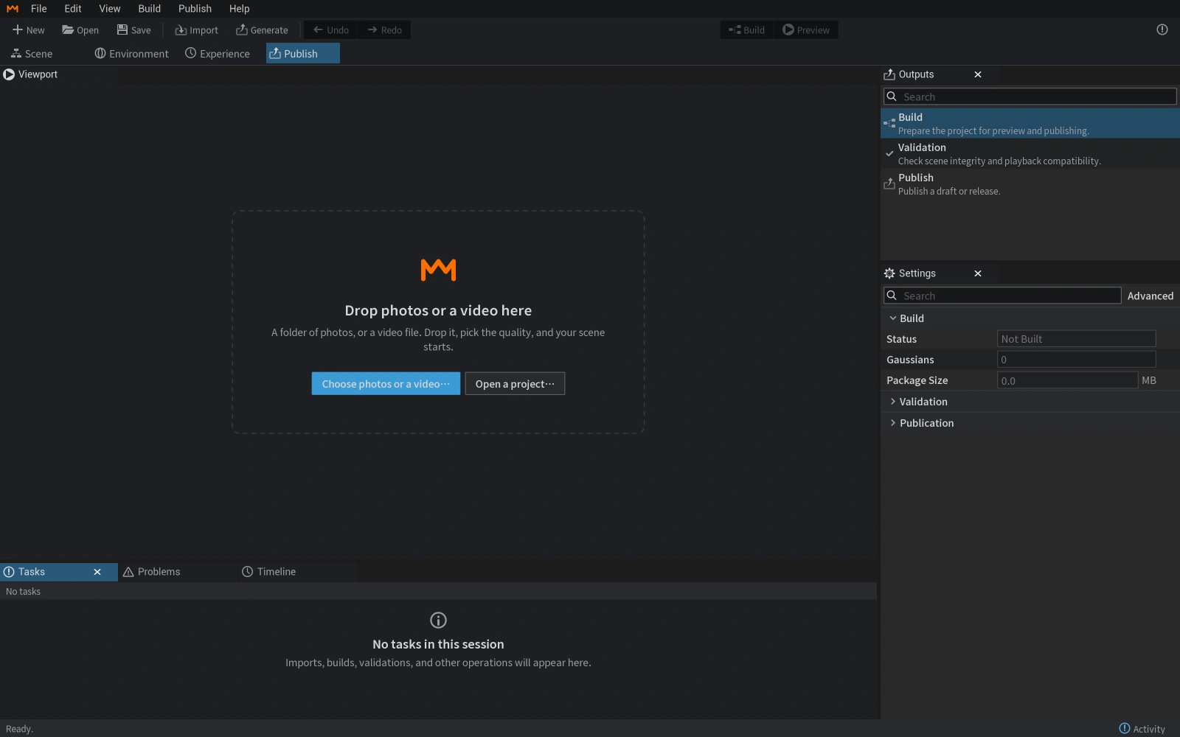
Task: Select the Validation output item
Action: (x=1030, y=154)
